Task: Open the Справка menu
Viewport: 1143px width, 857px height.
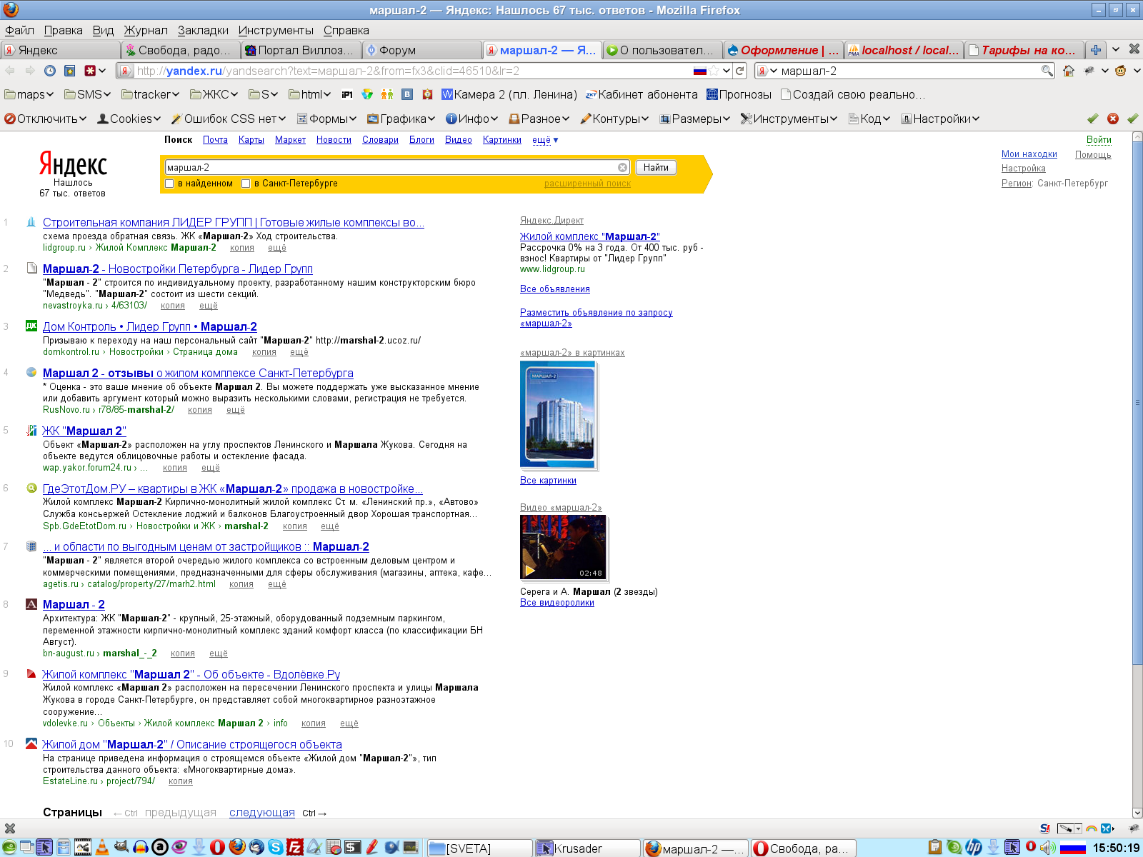Action: click(346, 30)
